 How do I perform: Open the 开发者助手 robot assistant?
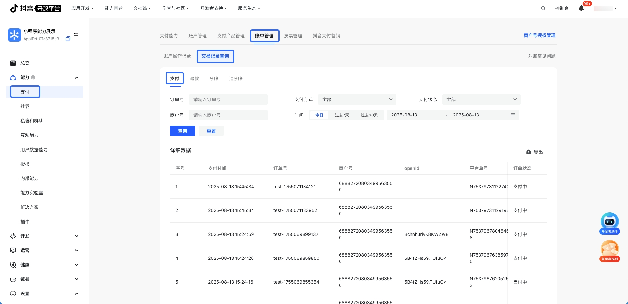(609, 223)
